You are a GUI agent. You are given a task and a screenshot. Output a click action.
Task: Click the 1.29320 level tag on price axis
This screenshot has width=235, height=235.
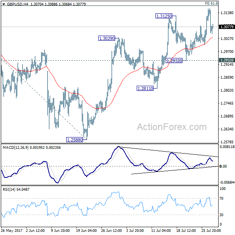[x=227, y=60]
